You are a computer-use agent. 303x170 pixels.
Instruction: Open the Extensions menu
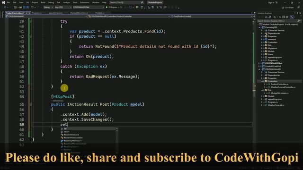point(85,2)
